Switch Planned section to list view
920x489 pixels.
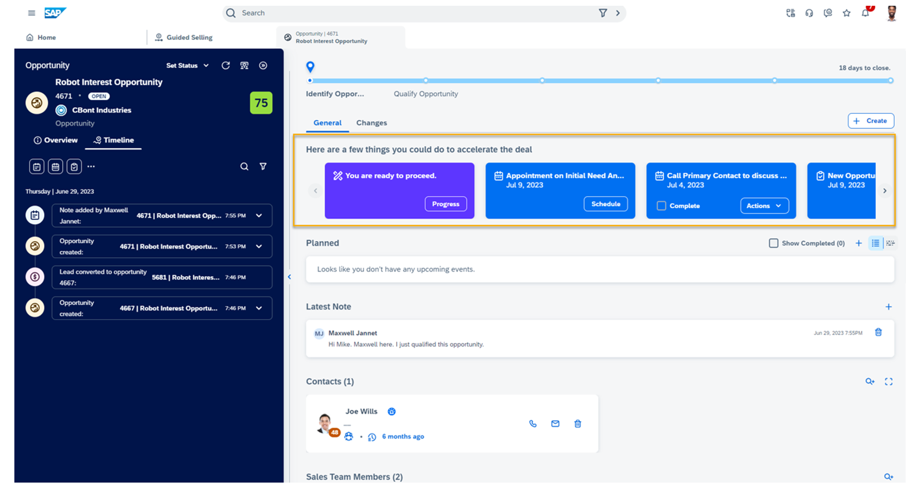875,243
